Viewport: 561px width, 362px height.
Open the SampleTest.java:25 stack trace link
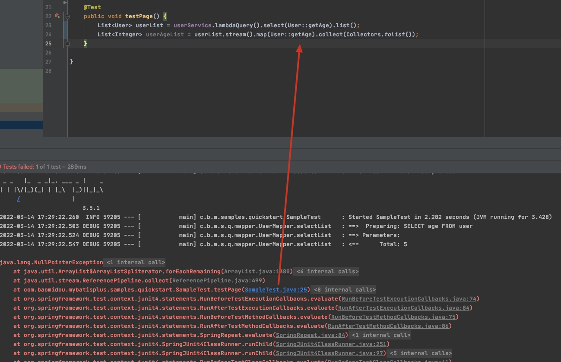[276, 290]
